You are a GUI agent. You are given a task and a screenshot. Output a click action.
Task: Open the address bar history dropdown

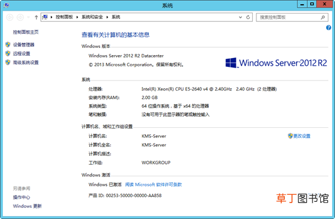240,17
